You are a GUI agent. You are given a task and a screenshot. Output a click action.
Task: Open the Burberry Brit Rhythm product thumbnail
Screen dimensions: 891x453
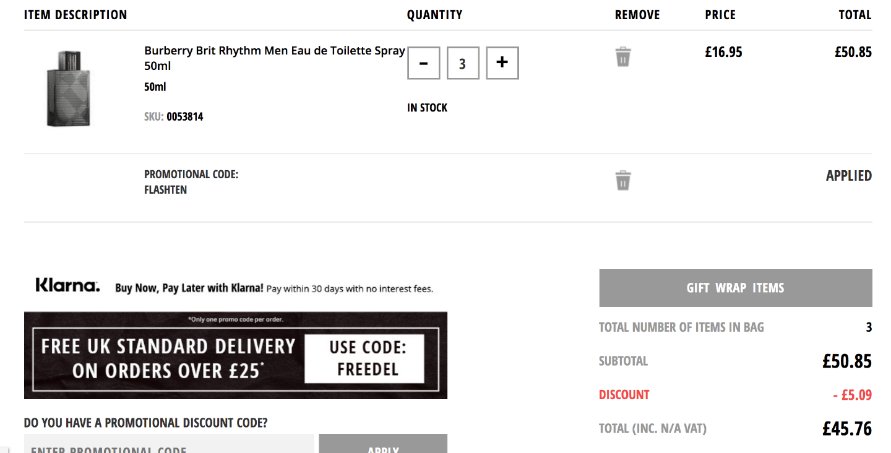click(68, 89)
